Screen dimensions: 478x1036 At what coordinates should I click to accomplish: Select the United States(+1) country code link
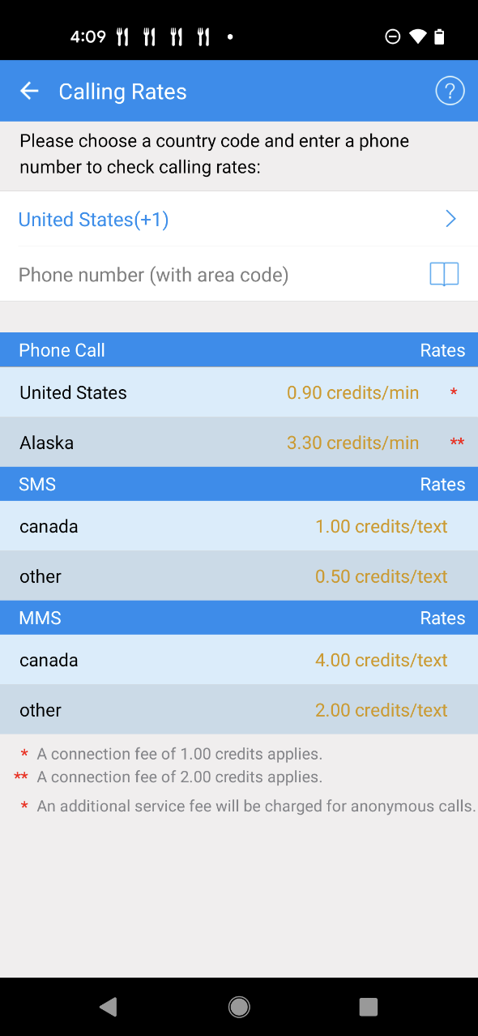tap(92, 219)
